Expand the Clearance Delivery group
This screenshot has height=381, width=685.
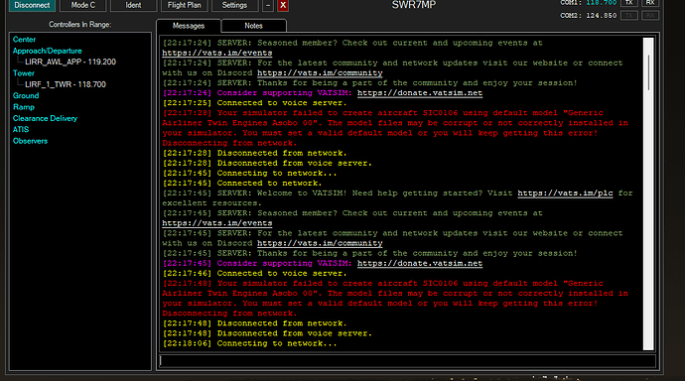coord(45,118)
